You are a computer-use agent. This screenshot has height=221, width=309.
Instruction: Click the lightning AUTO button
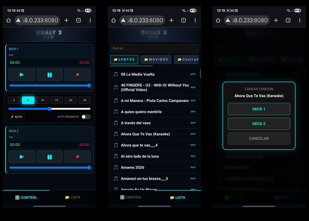pos(16,117)
